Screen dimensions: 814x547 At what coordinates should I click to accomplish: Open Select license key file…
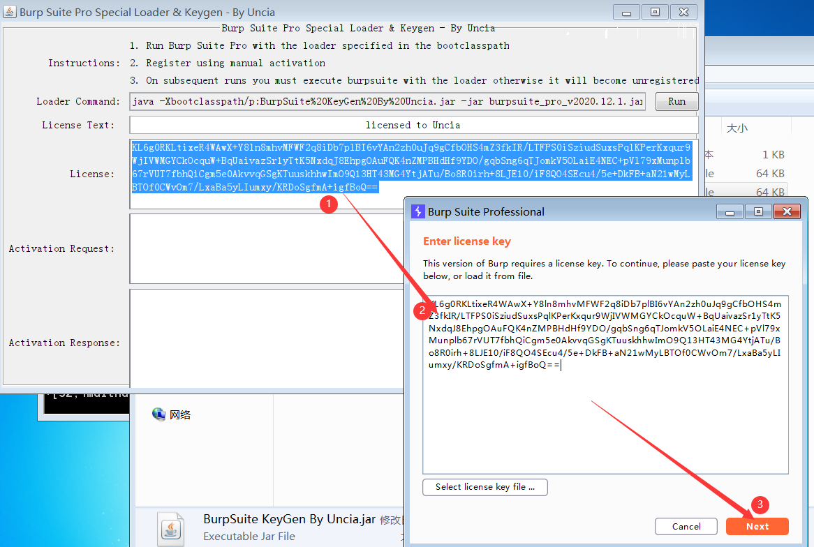pyautogui.click(x=485, y=487)
